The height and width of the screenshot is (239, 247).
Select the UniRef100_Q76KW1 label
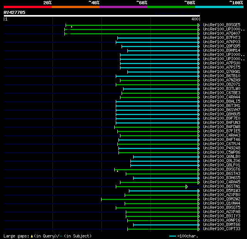[222, 72]
